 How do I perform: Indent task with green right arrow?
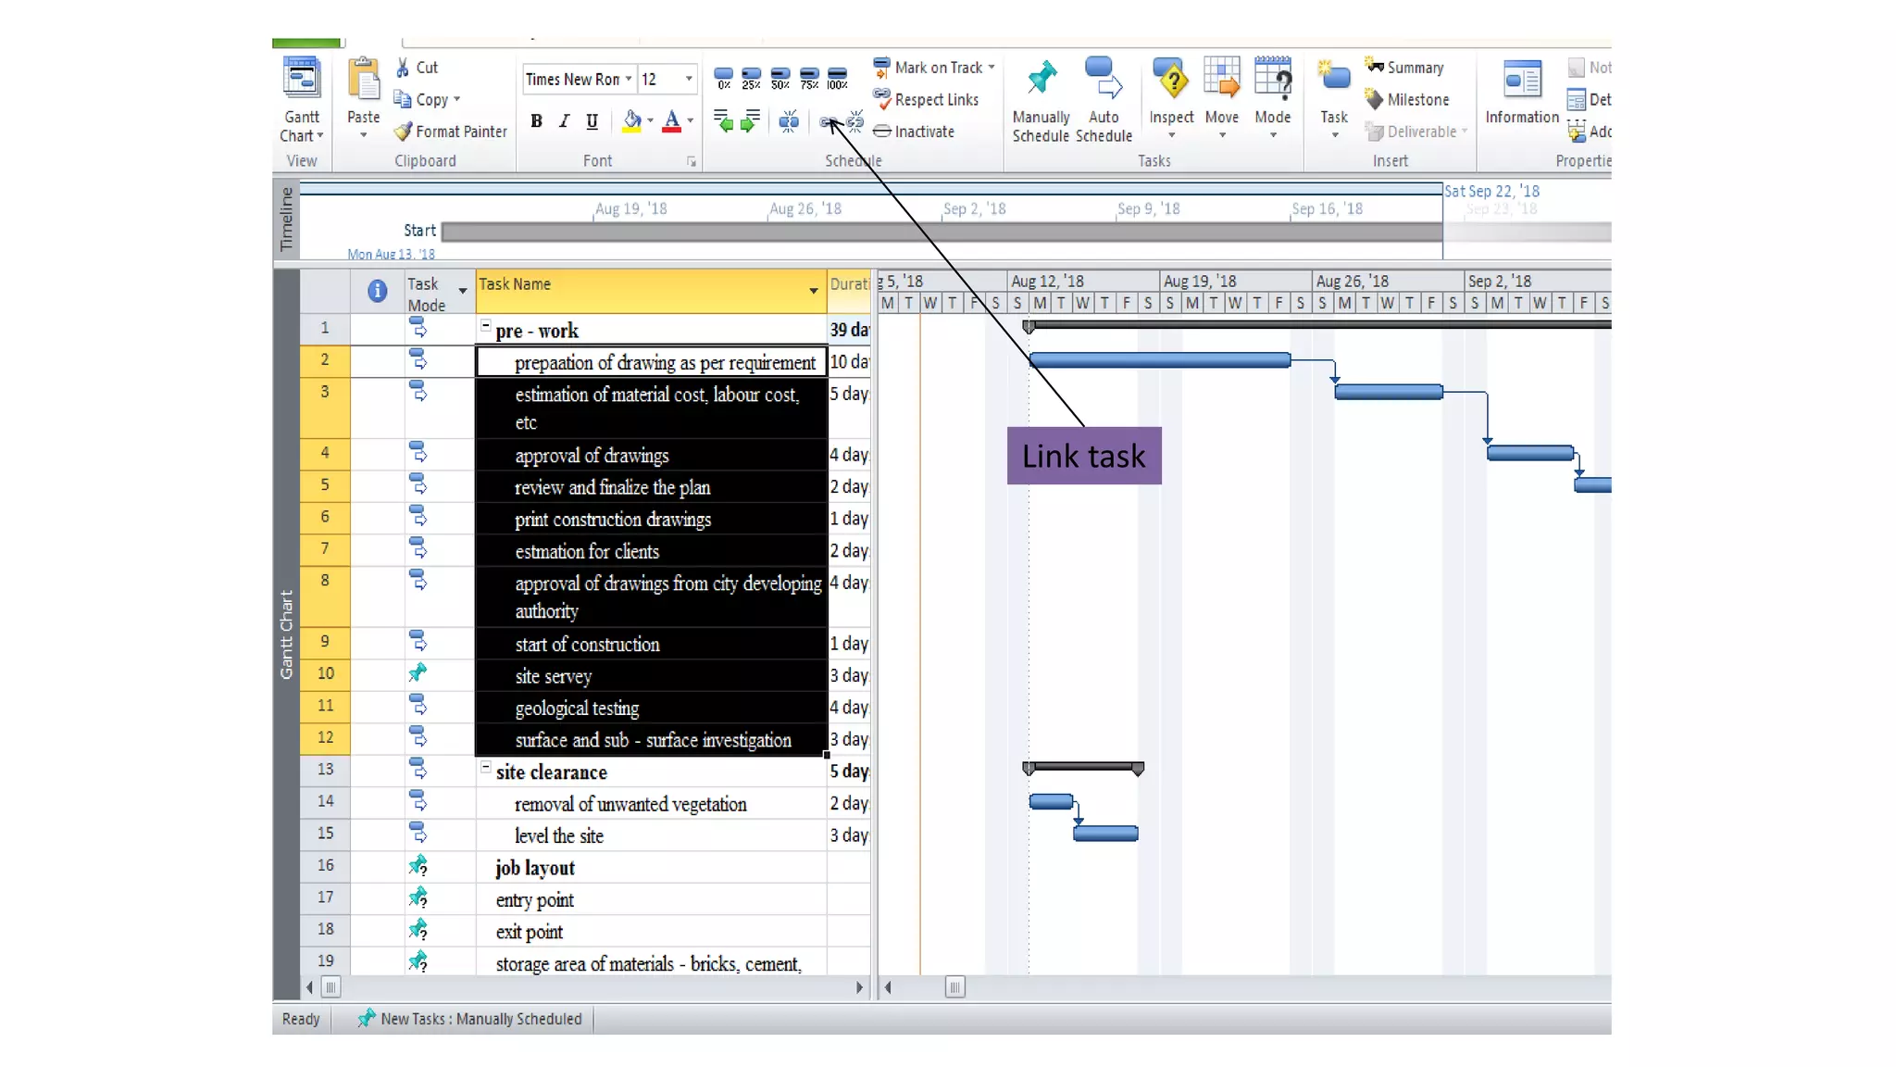(x=751, y=121)
